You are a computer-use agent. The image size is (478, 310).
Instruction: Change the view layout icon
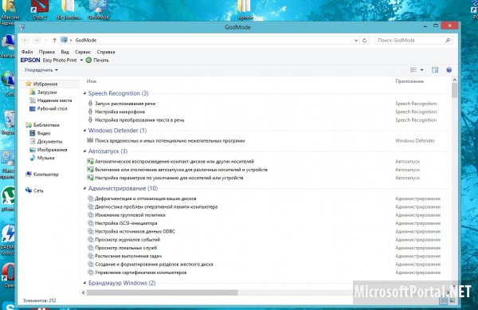(413, 70)
